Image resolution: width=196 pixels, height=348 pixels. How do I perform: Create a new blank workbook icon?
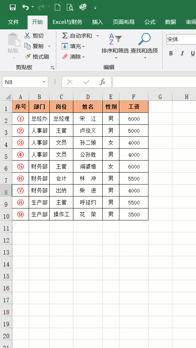(x=57, y=7)
